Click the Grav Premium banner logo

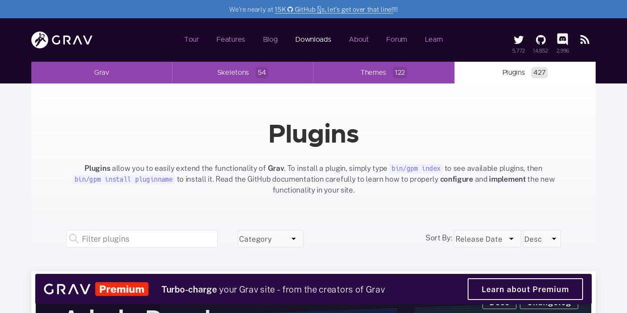[x=96, y=289]
